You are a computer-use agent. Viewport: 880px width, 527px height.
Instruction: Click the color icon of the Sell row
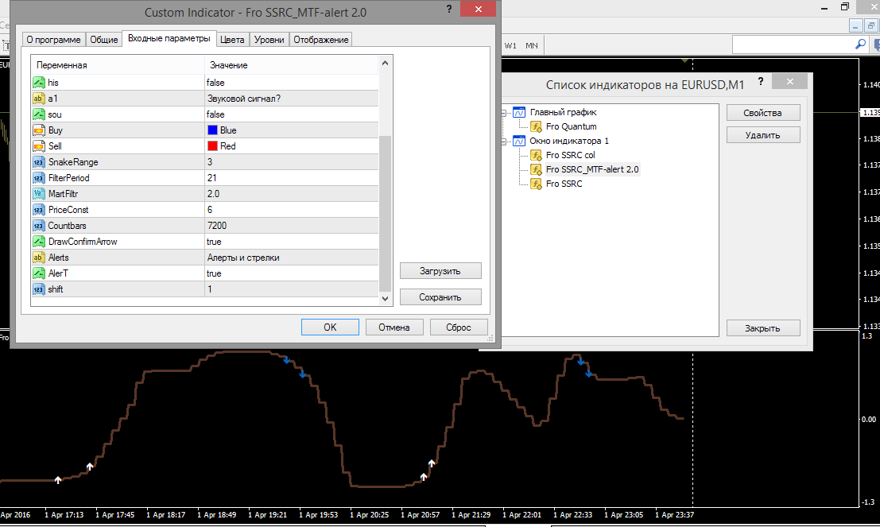point(39,146)
